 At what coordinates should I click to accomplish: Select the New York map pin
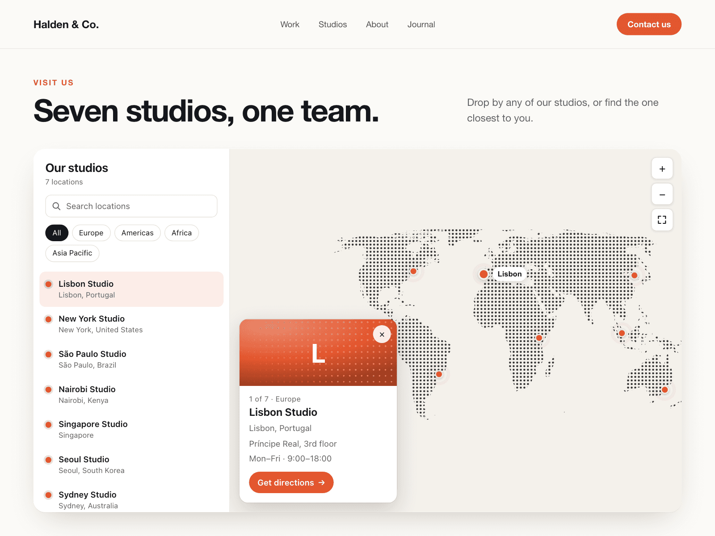[x=414, y=271]
